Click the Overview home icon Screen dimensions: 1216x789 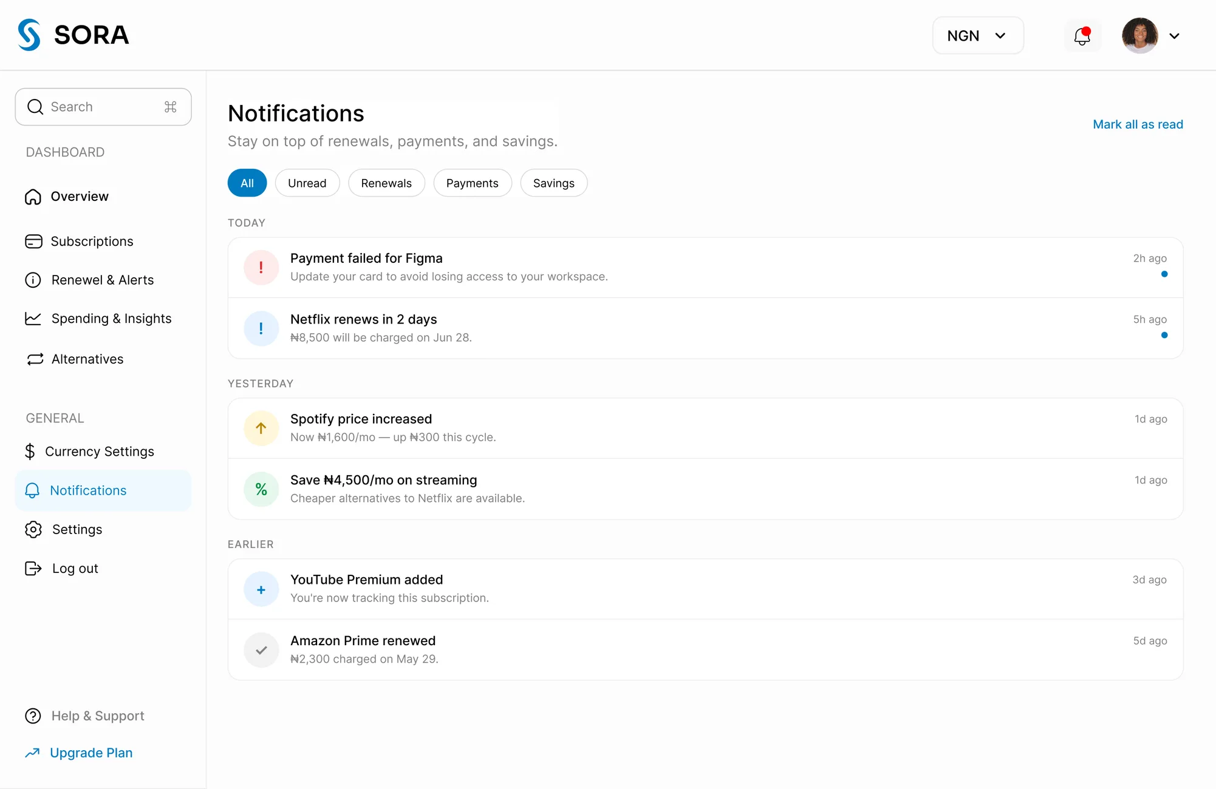tap(33, 197)
